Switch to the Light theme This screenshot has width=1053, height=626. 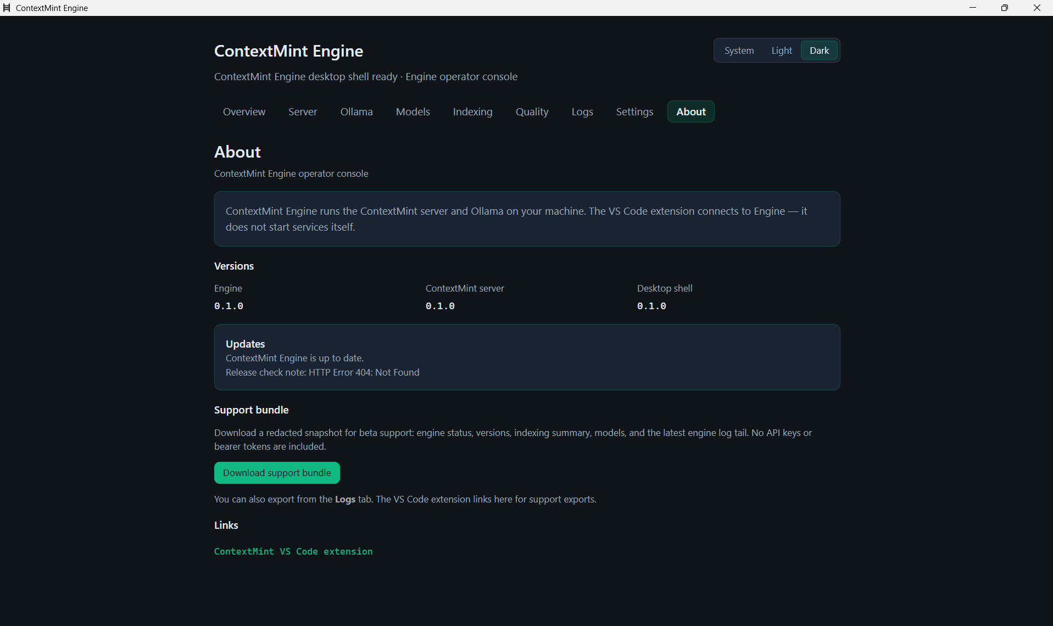point(782,51)
